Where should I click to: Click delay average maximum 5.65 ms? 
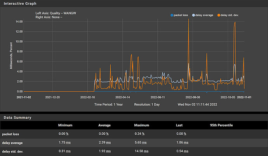click(x=141, y=142)
